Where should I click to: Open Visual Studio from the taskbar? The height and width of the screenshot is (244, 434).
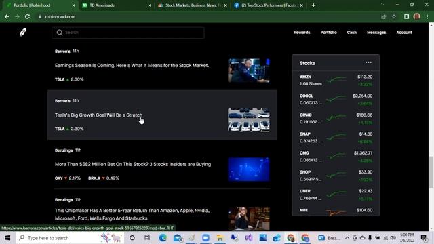[x=248, y=238]
